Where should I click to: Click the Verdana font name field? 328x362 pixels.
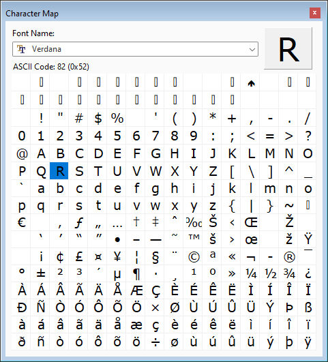(x=135, y=49)
